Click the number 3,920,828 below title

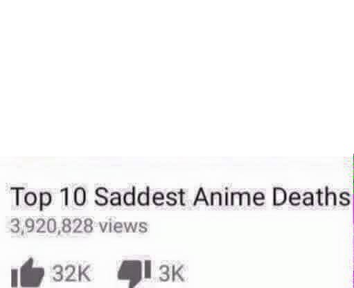click(52, 226)
